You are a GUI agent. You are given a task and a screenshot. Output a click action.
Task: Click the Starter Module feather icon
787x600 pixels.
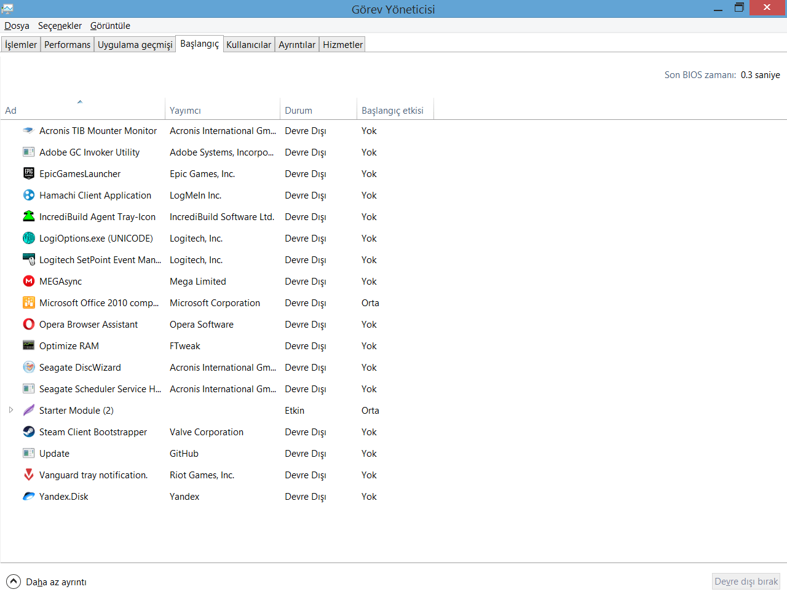28,410
